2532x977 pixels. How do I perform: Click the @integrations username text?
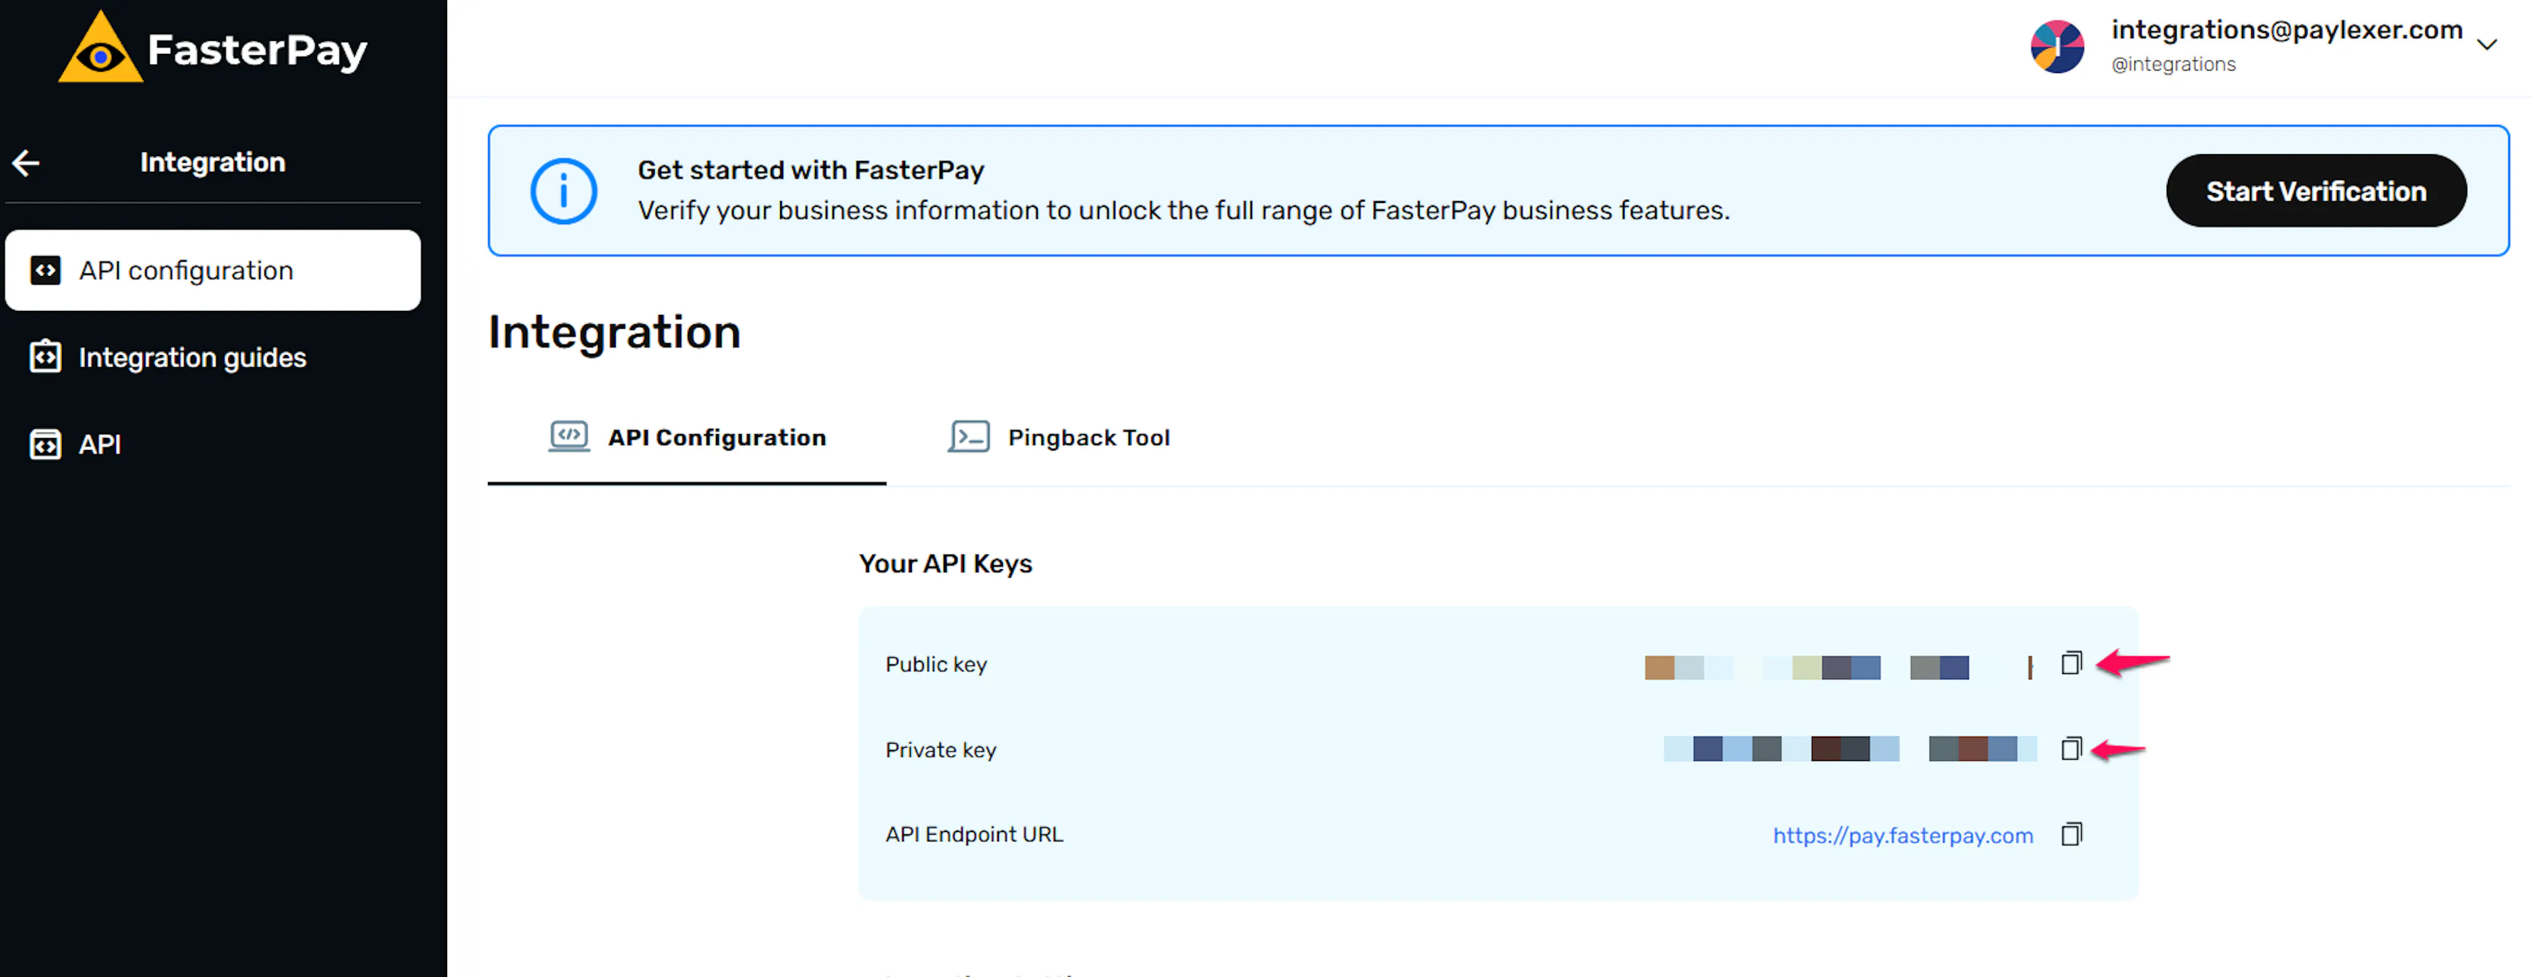[2173, 65]
